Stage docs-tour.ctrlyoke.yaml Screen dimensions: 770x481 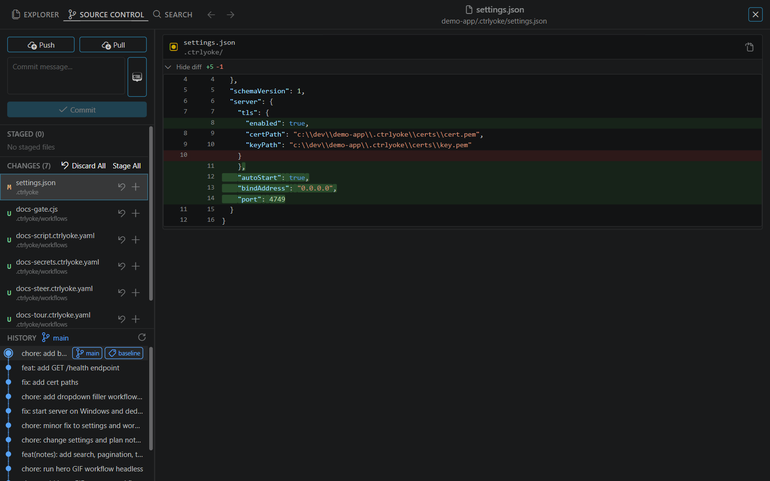136,319
